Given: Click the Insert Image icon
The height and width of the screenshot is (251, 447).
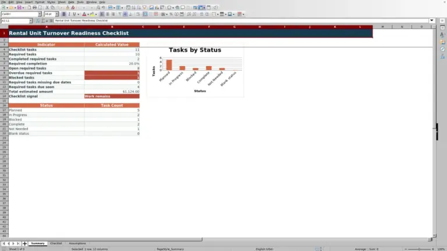Looking at the screenshot, I should tap(151, 8).
